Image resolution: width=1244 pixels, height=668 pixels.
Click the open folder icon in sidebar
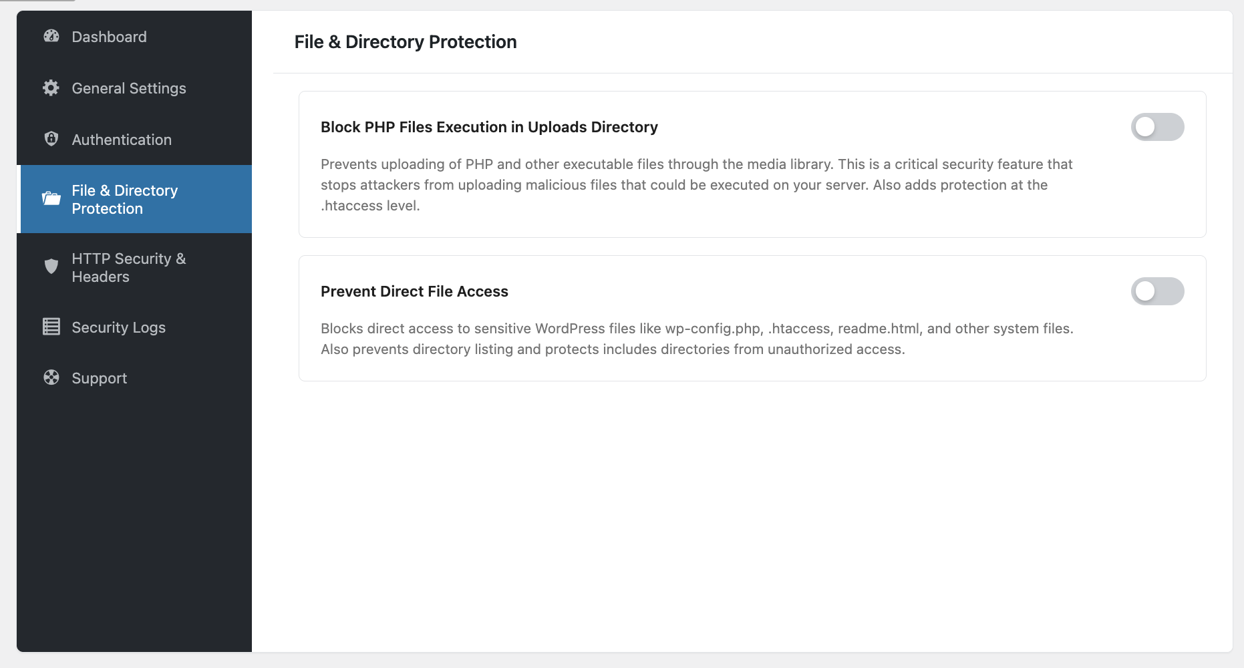tap(51, 198)
